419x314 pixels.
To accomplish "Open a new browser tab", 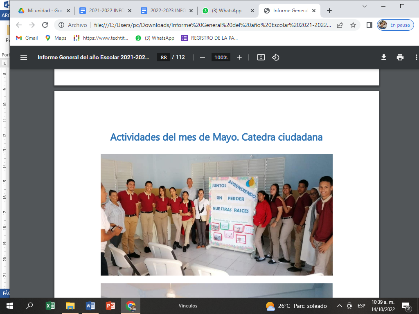I will 329,11.
